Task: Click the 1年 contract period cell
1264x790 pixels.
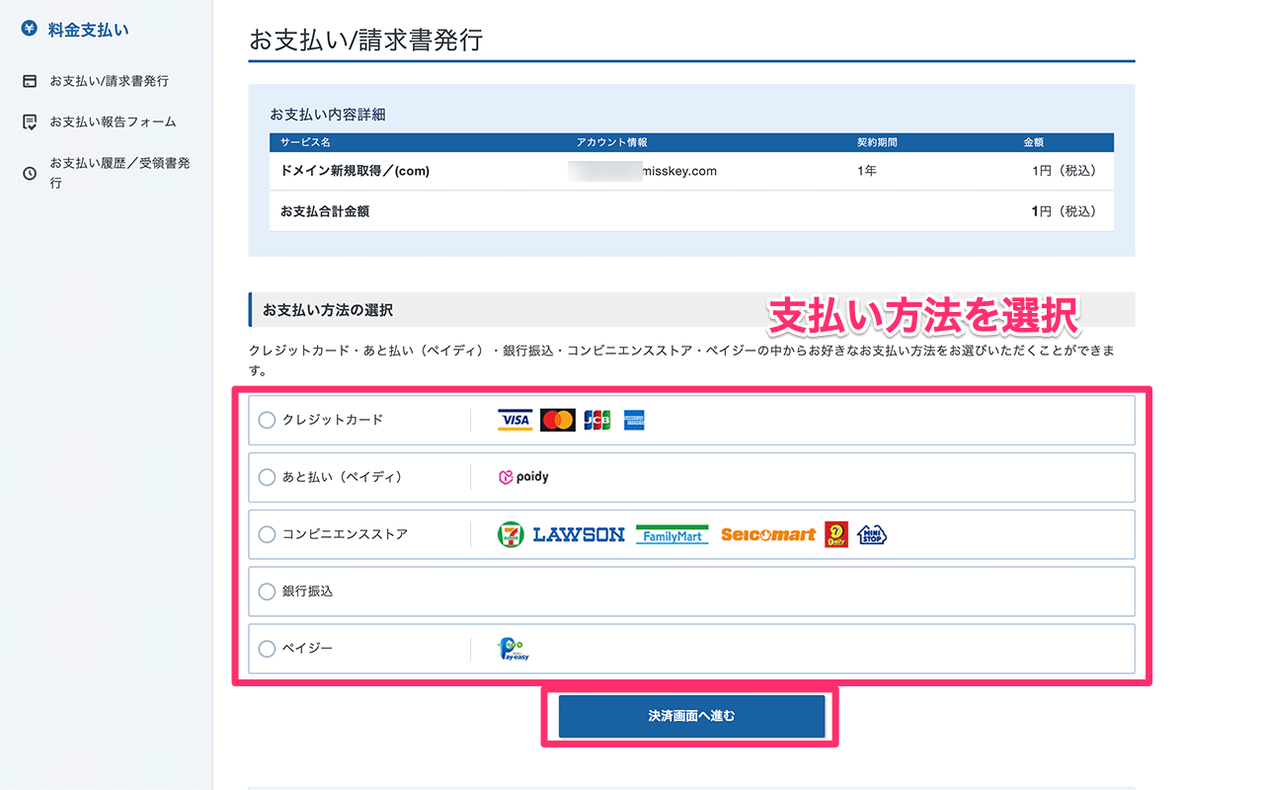Action: [867, 171]
